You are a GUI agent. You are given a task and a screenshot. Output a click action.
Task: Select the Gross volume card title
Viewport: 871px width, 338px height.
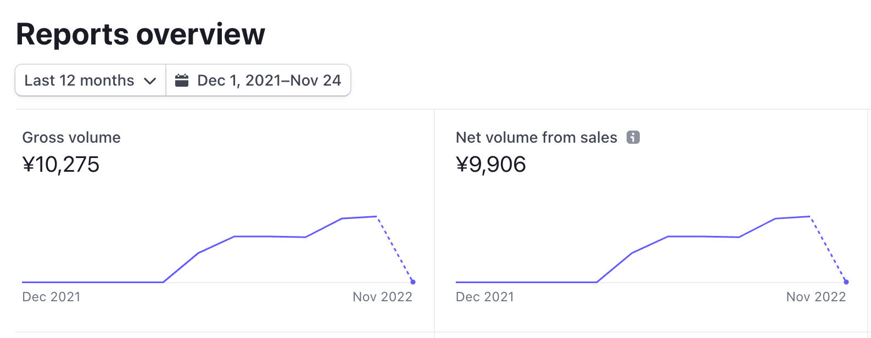click(71, 137)
